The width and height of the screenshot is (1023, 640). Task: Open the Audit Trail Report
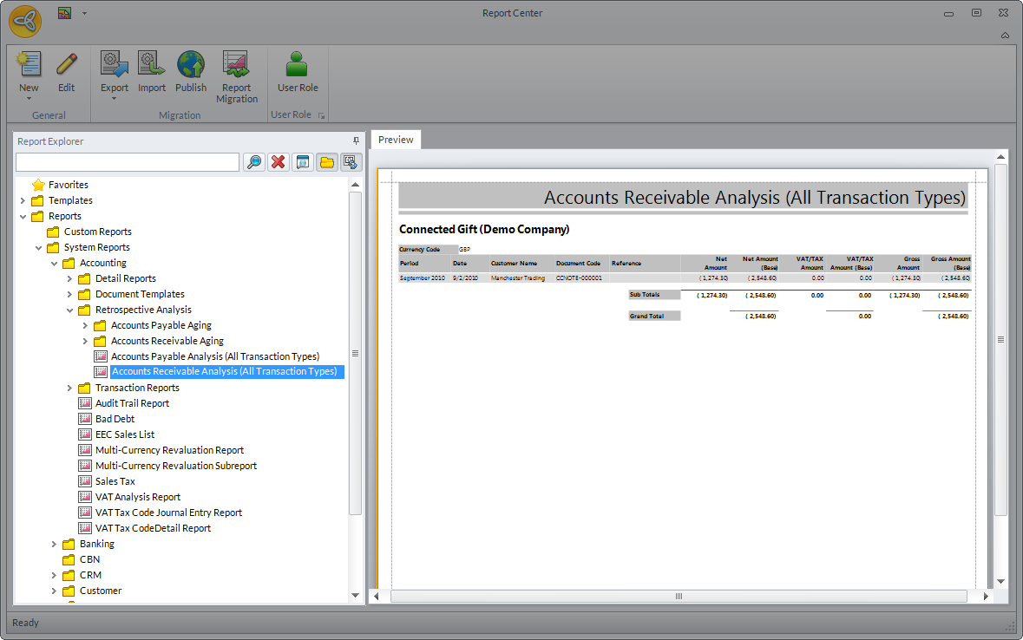tap(132, 403)
